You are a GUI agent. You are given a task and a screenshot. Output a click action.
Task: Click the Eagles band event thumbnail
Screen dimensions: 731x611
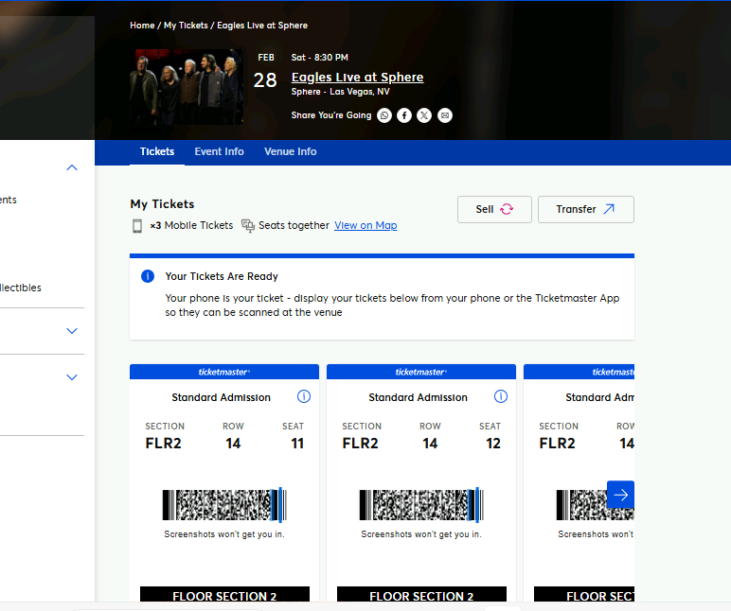[x=187, y=87]
